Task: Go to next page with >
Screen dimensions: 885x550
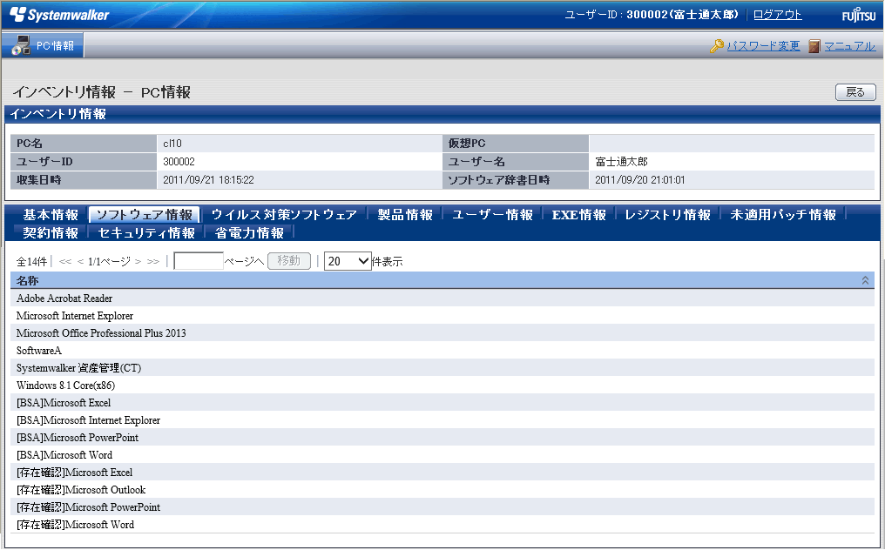Action: point(138,262)
